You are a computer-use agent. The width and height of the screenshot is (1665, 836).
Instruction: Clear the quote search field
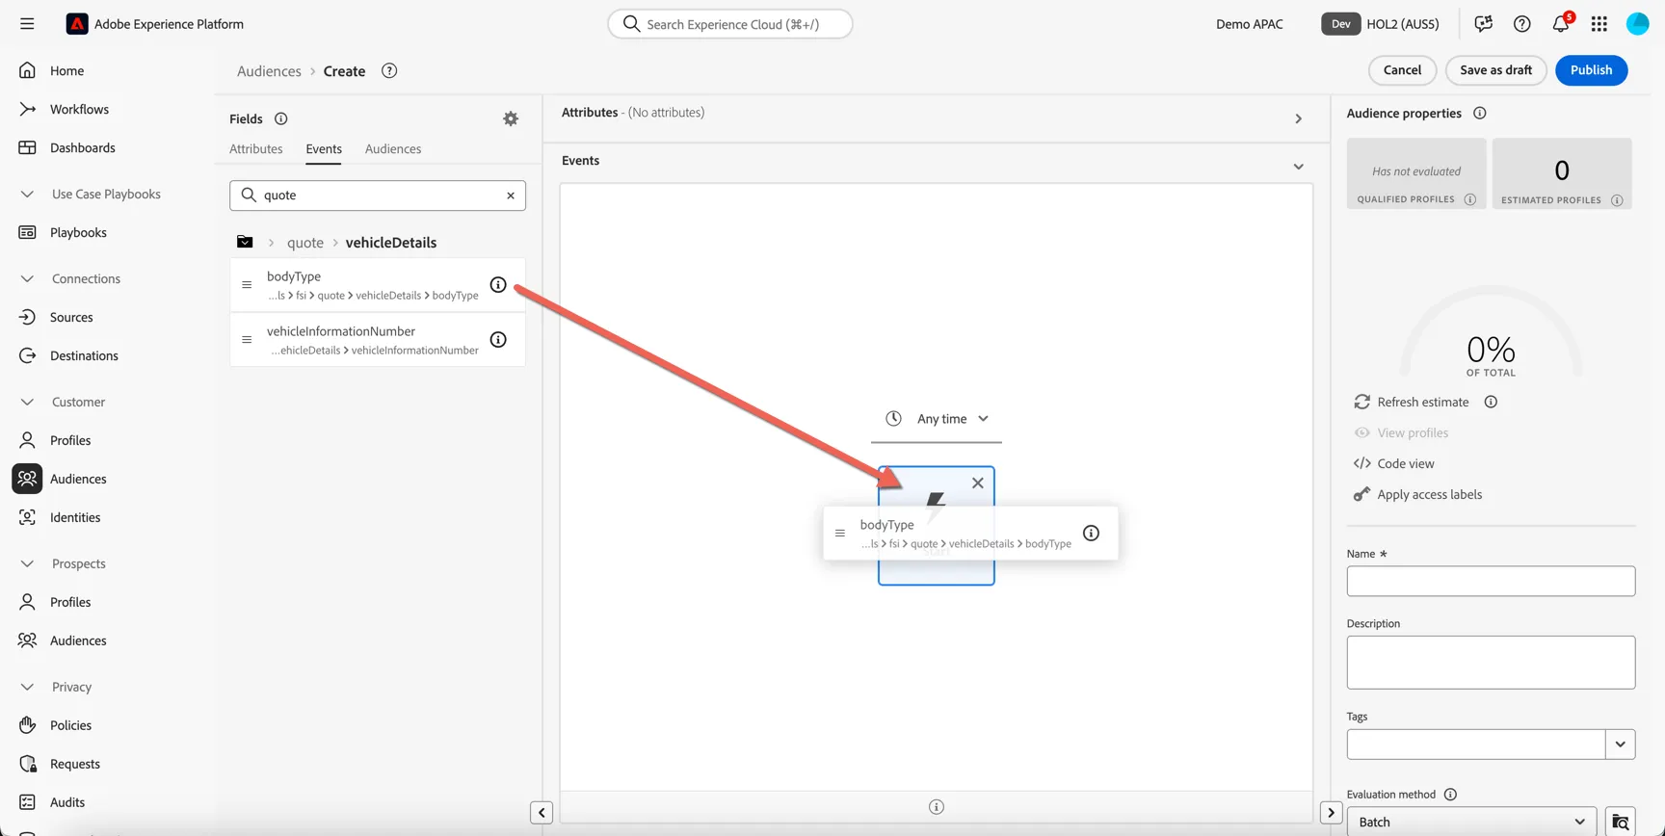(x=511, y=196)
